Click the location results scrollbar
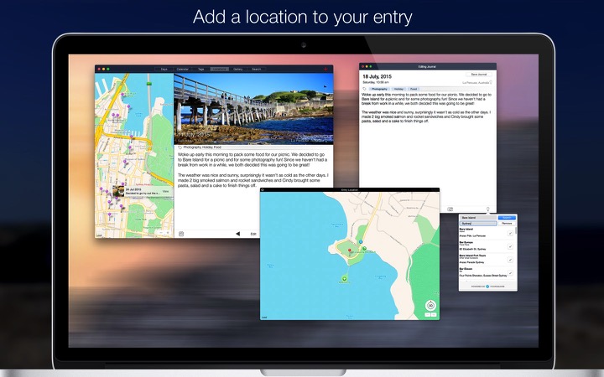The width and height of the screenshot is (604, 377). coord(515,231)
